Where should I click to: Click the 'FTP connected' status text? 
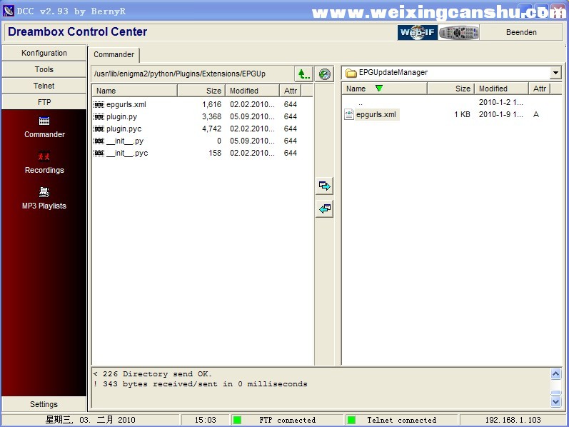pos(288,420)
